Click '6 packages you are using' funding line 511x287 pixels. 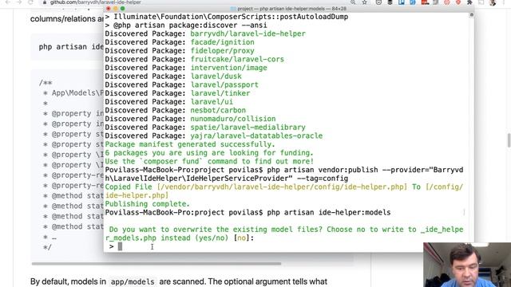point(209,152)
